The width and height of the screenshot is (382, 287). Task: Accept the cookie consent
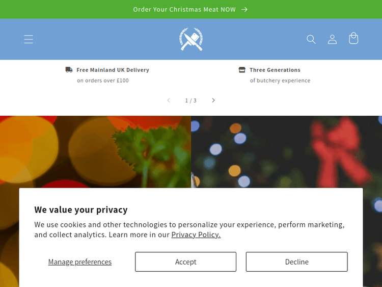pos(185,262)
